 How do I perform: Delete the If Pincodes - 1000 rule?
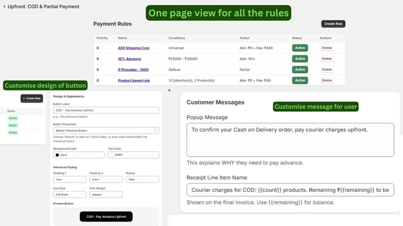point(326,69)
